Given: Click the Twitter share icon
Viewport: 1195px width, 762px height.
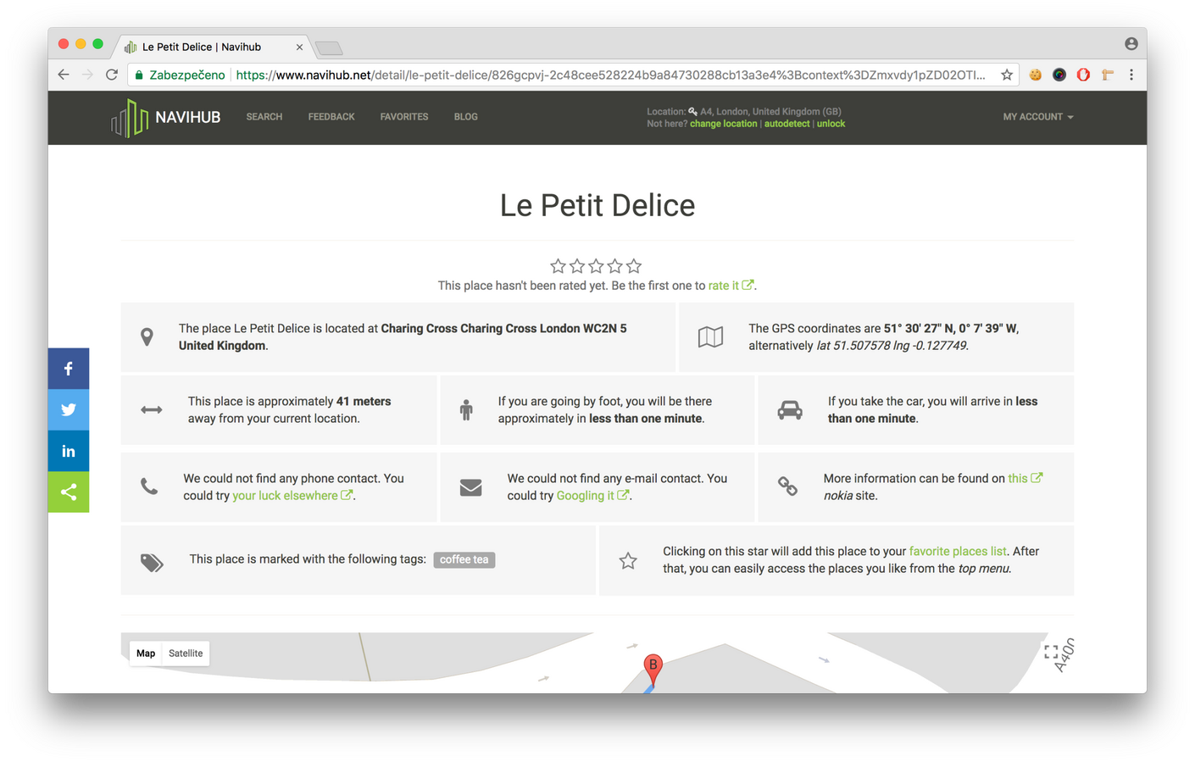Looking at the screenshot, I should point(69,409).
